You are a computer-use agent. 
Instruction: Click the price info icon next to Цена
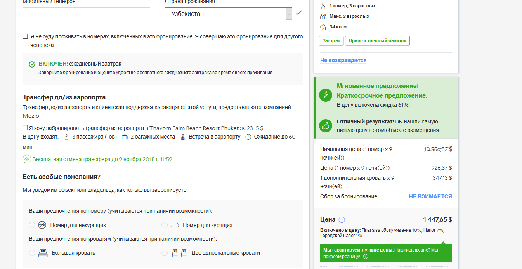(342, 220)
